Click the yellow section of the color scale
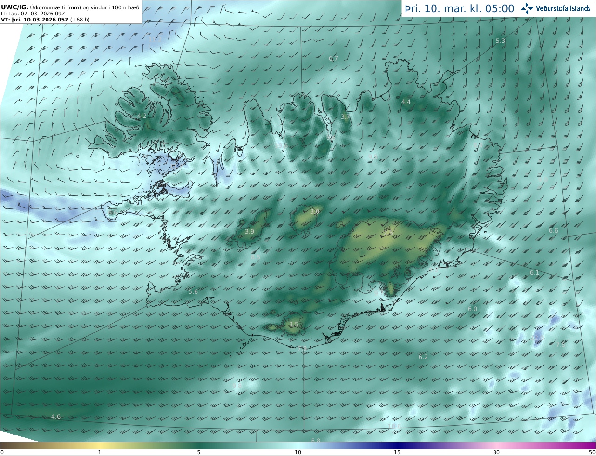This screenshot has height=456, width=596. (100, 445)
